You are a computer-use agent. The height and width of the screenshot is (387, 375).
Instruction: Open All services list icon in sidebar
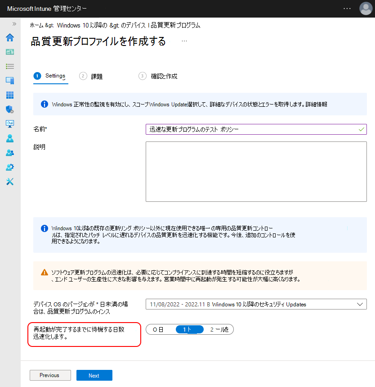10,66
